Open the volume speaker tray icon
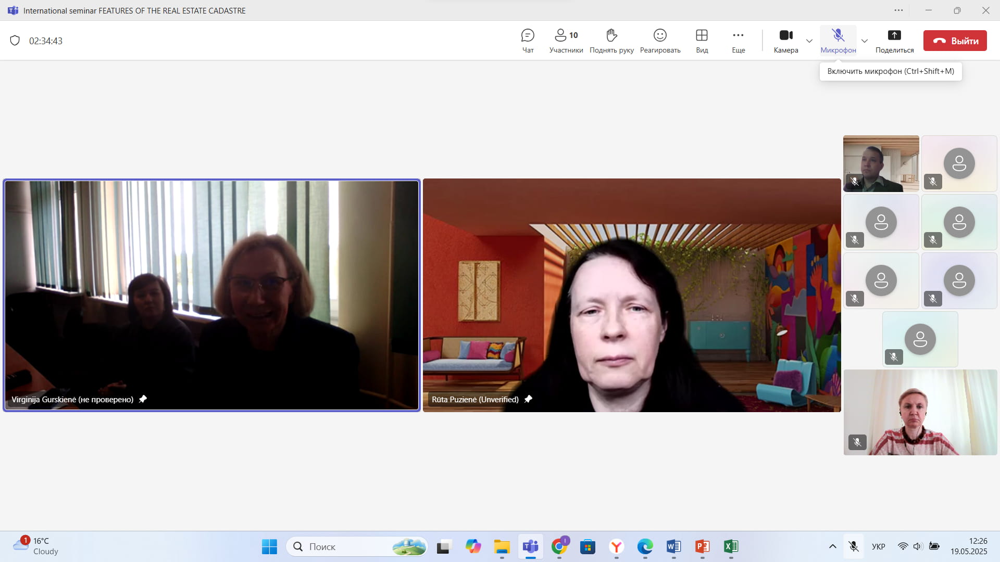The image size is (1000, 562). [918, 546]
